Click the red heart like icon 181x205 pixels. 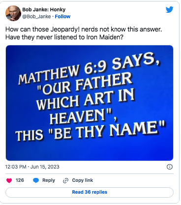(x=9, y=180)
